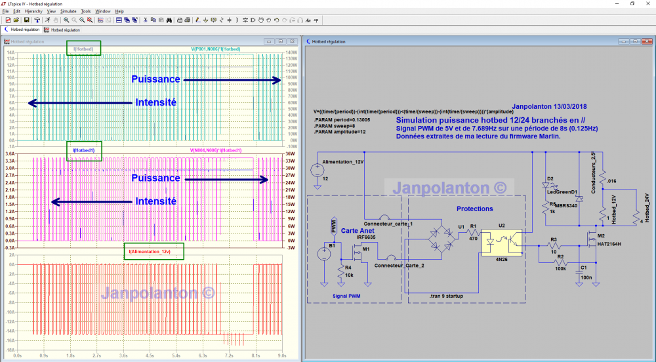Open the Simulate menu
Screen dimensions: 656x362
click(68, 11)
